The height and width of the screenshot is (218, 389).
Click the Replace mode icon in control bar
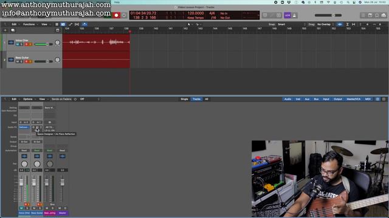pos(265,15)
